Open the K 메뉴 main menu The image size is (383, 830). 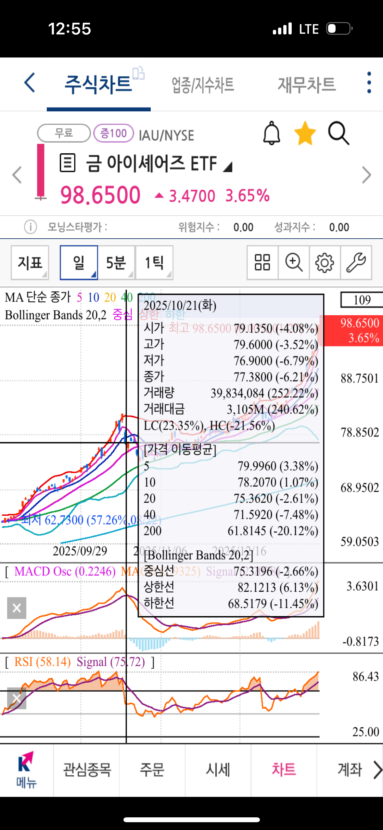coord(26,770)
